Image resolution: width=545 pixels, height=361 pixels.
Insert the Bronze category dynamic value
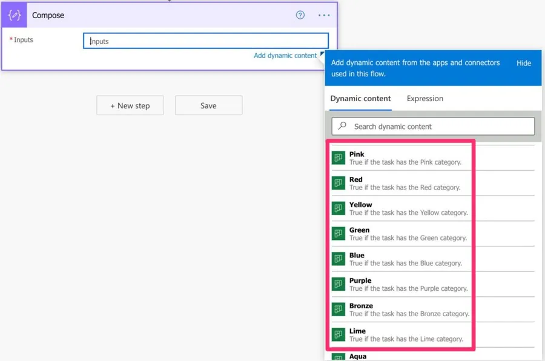coord(409,310)
